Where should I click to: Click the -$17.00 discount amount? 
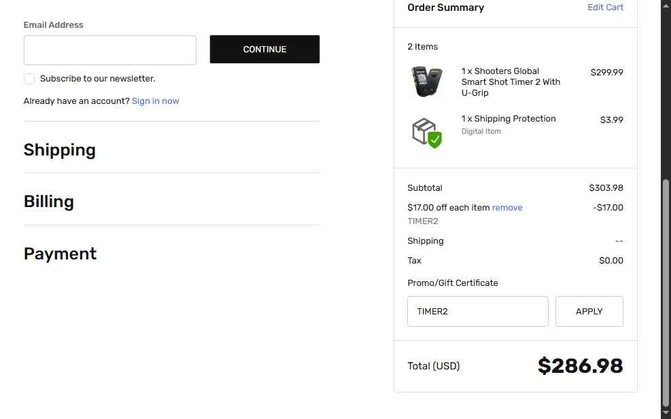tap(608, 207)
